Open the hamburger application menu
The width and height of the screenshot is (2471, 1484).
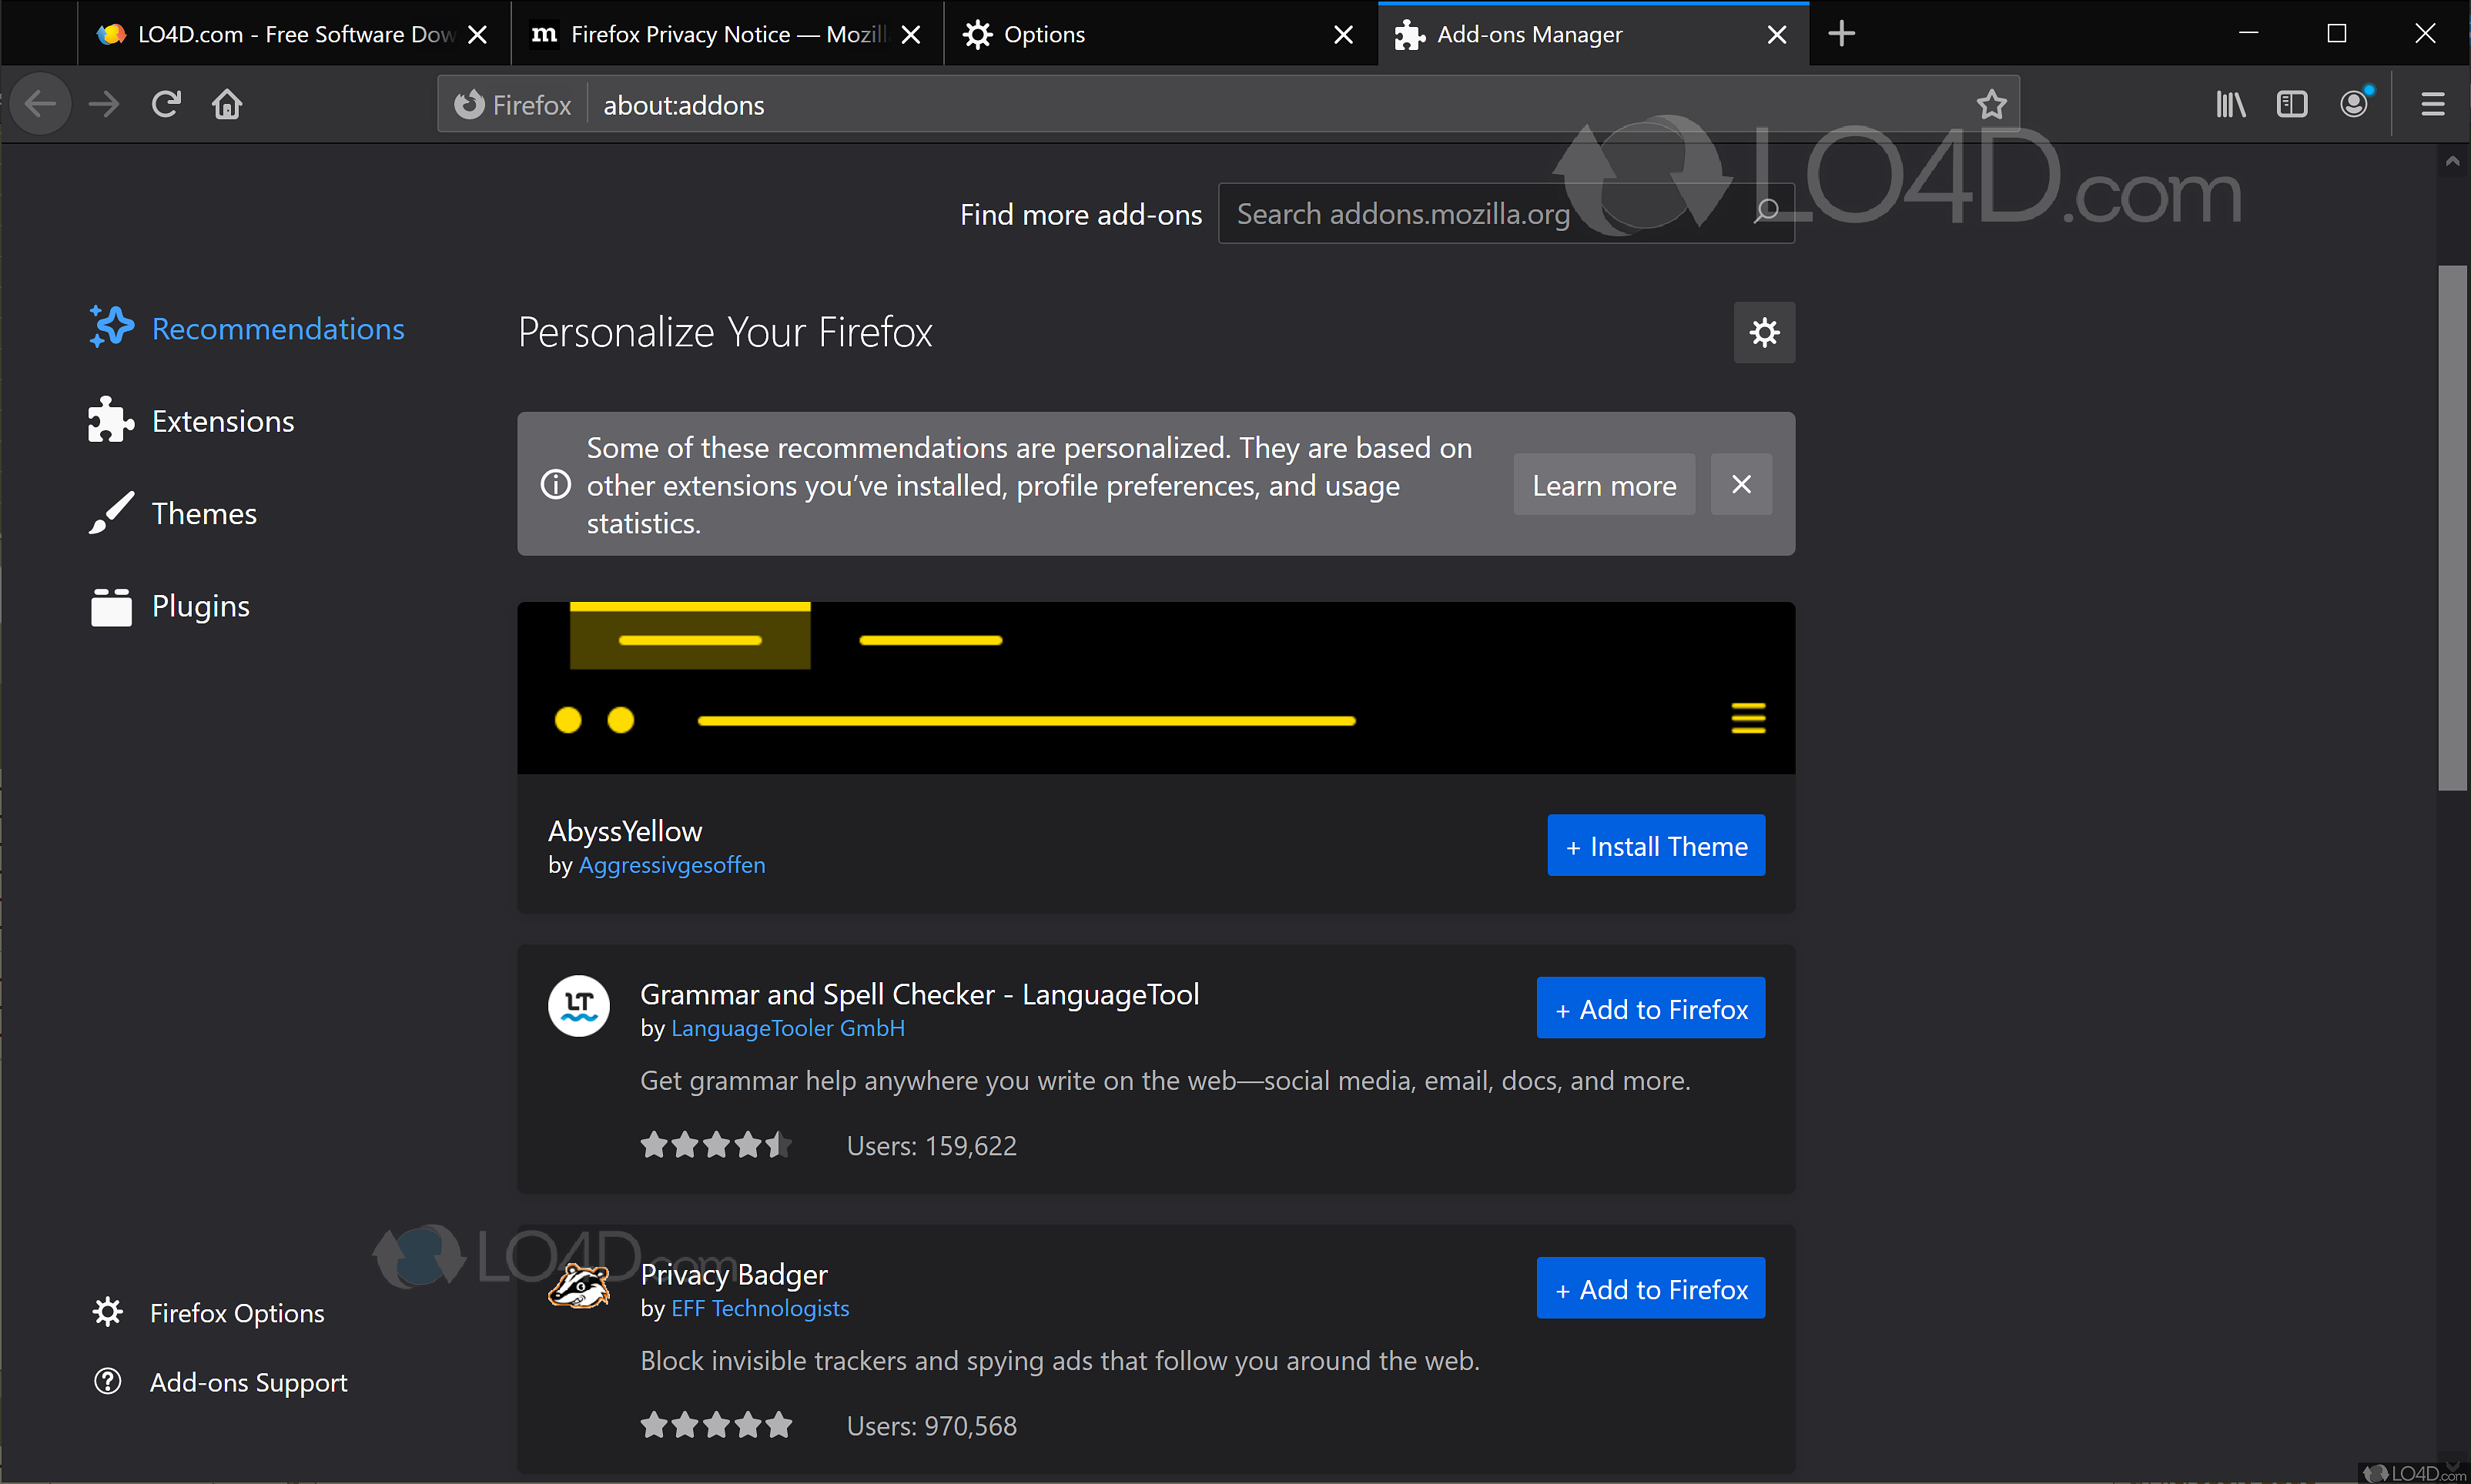2433,104
